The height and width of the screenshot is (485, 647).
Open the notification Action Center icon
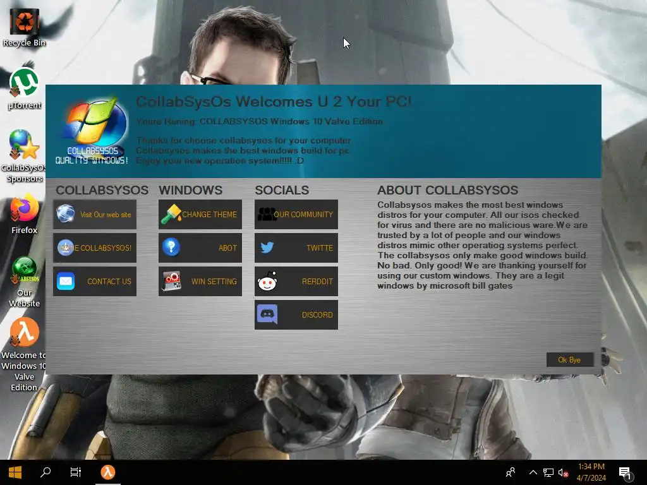(x=626, y=472)
